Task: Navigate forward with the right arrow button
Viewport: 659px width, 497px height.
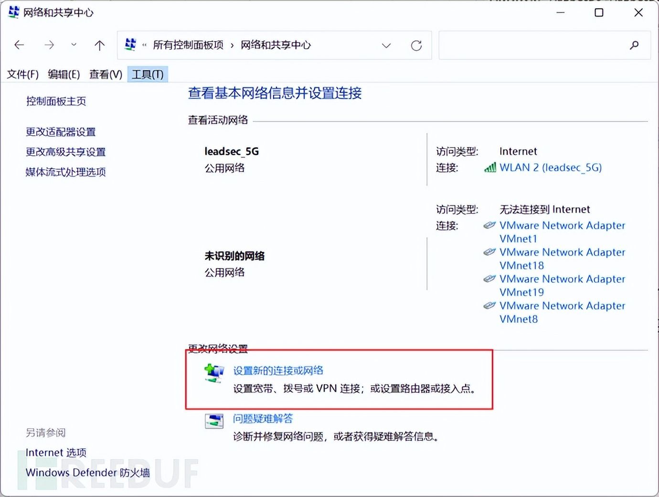Action: click(x=49, y=45)
